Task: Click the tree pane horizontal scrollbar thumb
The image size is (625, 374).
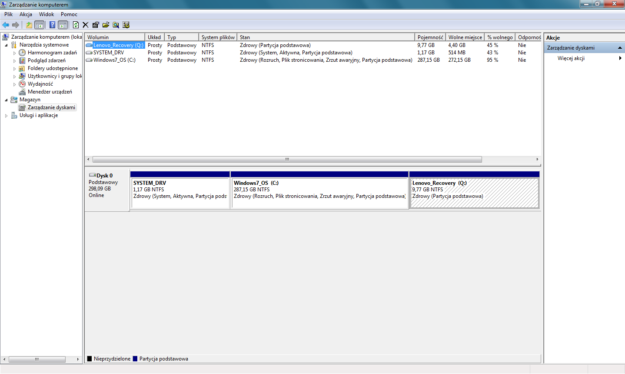Action: point(37,359)
